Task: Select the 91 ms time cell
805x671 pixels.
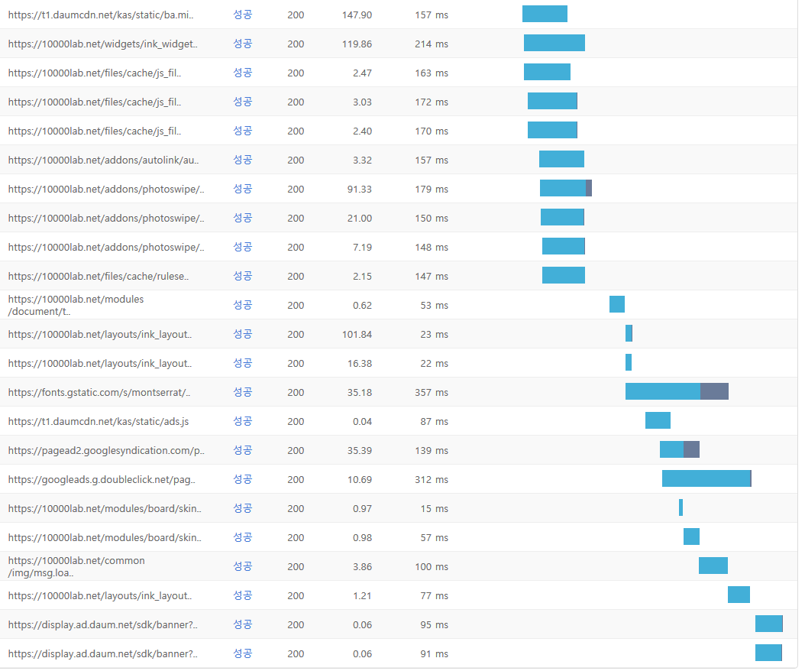Action: pos(434,654)
